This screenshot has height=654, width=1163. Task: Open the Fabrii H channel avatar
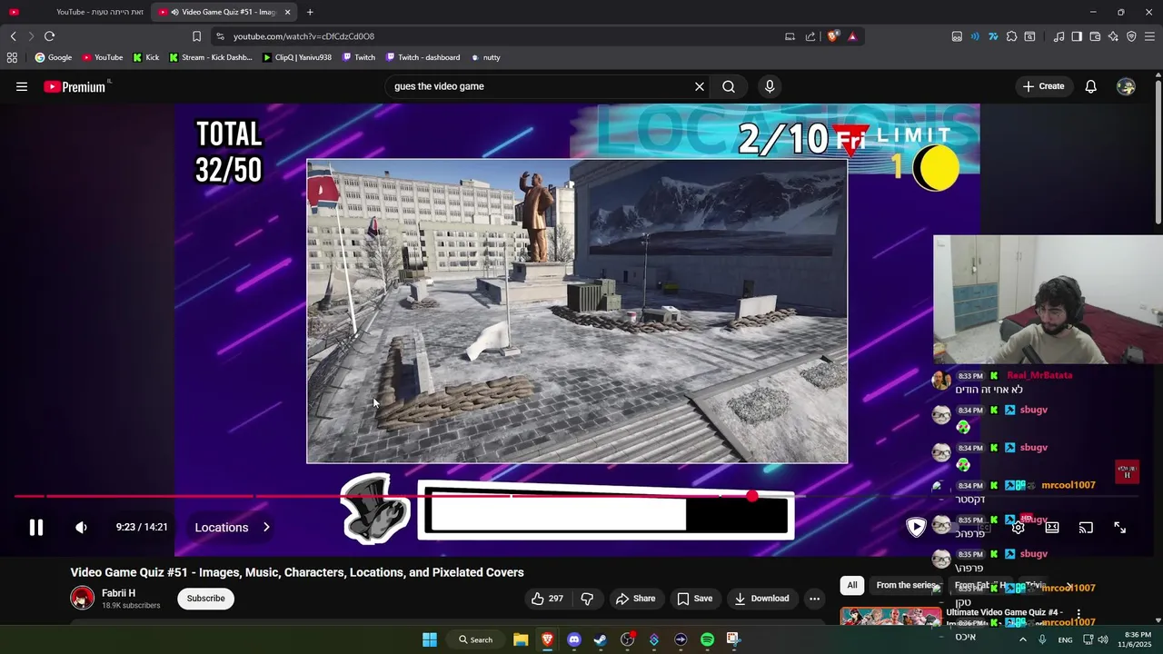tap(83, 599)
